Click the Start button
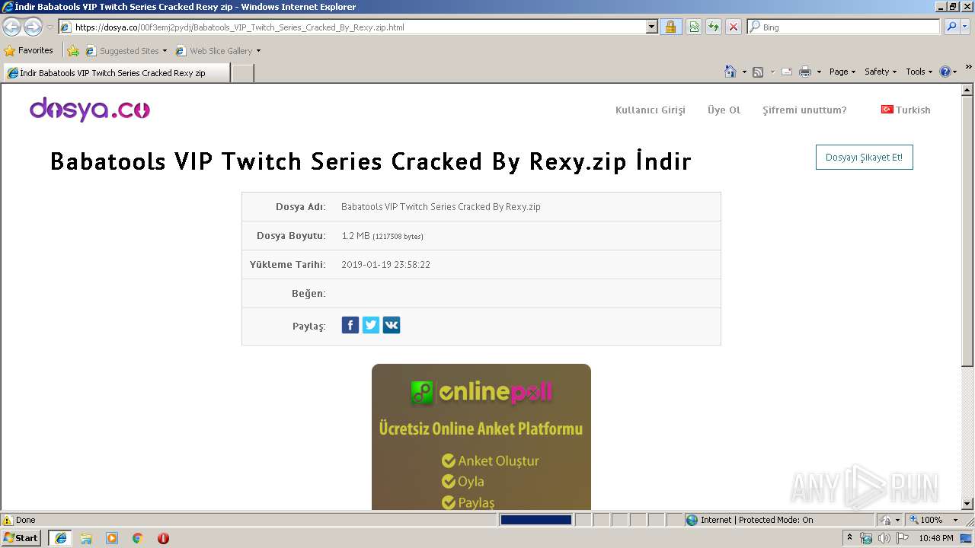 [21, 538]
